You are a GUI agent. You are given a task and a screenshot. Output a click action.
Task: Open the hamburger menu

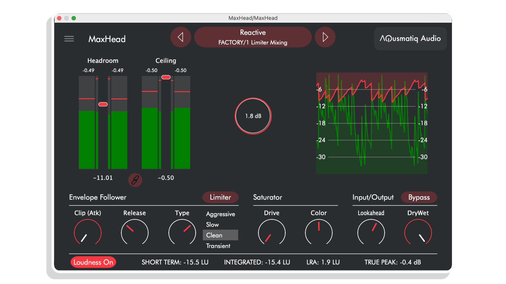[x=69, y=39]
